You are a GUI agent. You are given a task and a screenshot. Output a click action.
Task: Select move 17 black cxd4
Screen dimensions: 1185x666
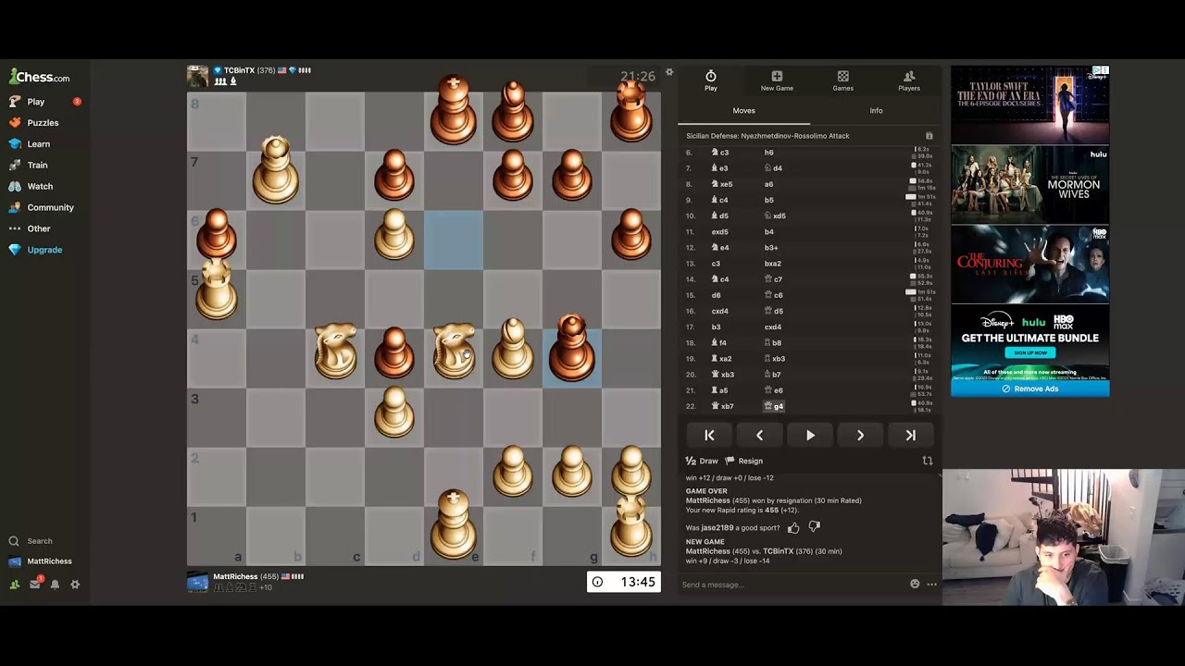[773, 327]
